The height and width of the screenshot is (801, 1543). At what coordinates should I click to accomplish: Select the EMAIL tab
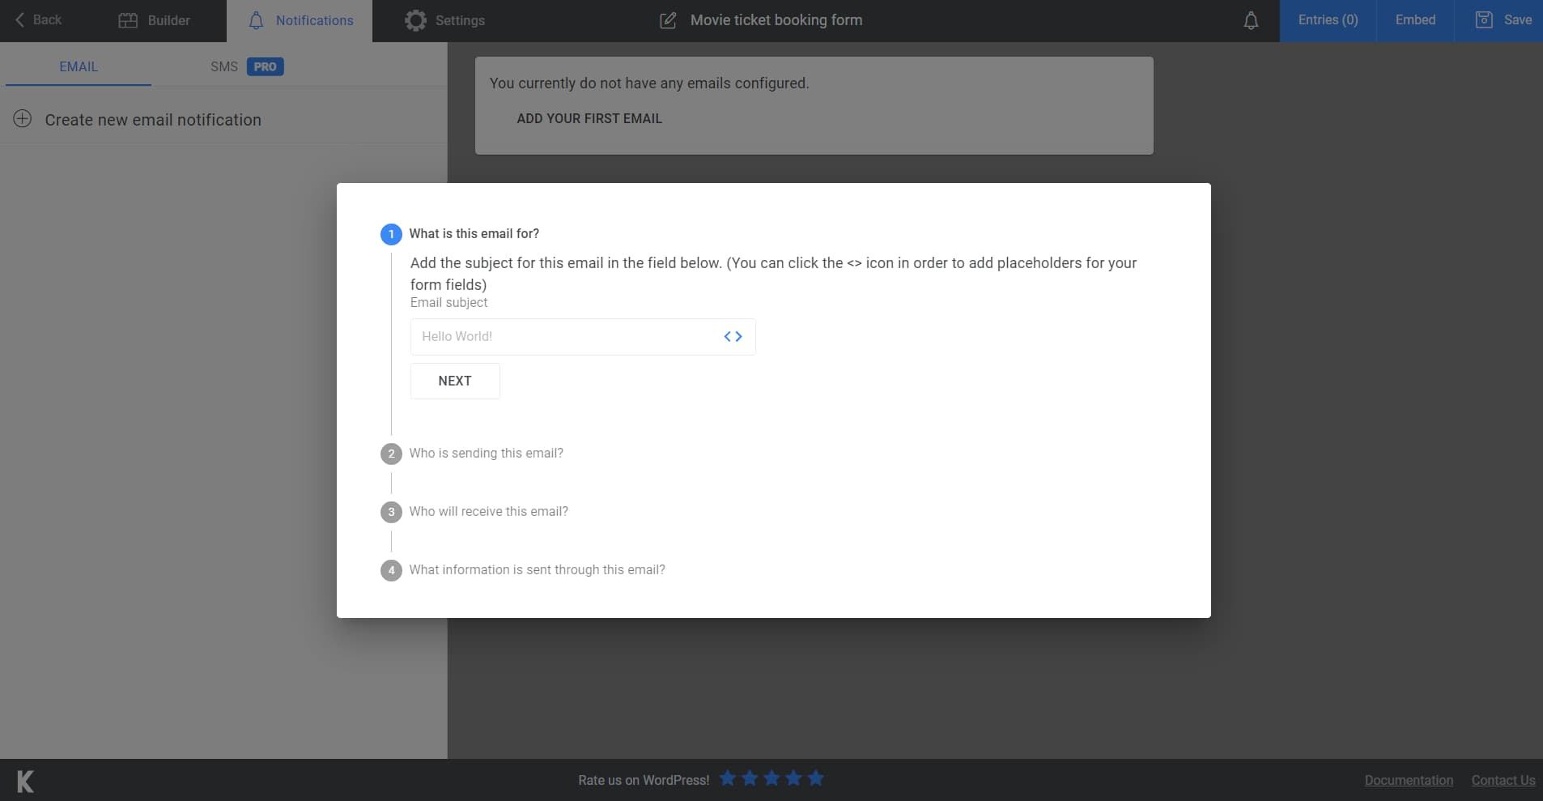(79, 66)
